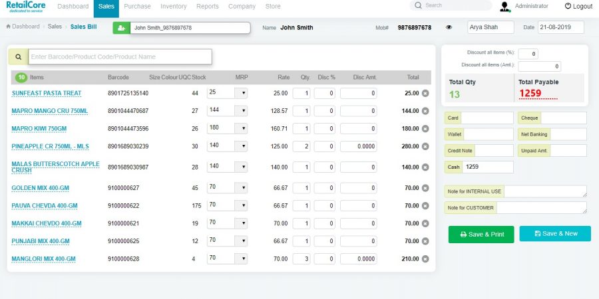Open the Company menu
The height and width of the screenshot is (299, 599).
[x=242, y=7]
